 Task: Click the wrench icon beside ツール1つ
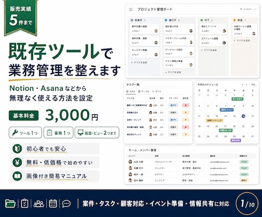coord(15,132)
